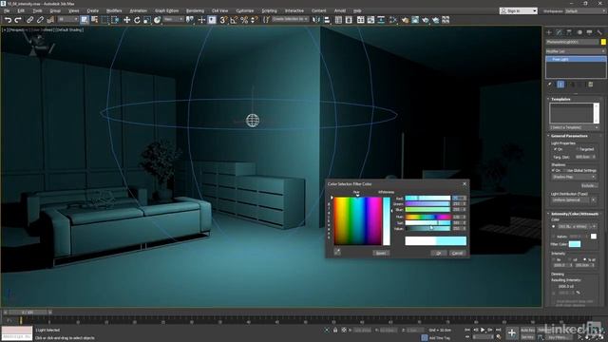Open the Modifiers menu
The image size is (608, 342).
(114, 10)
